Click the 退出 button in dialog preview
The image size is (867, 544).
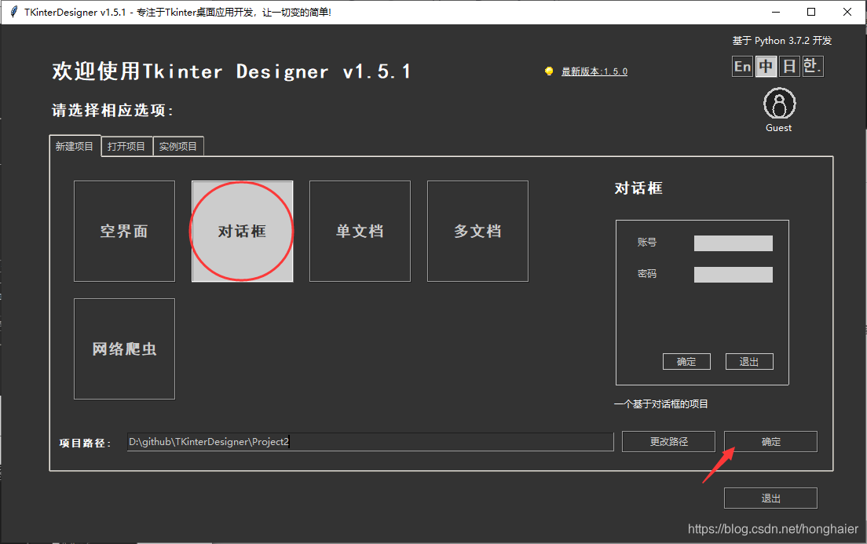[749, 362]
